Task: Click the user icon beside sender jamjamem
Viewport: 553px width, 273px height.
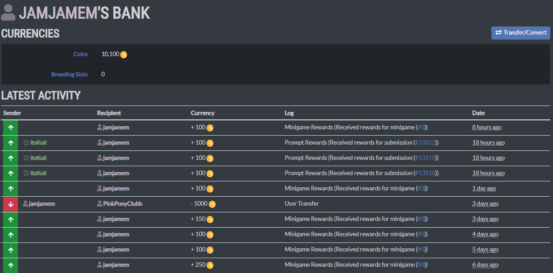Action: click(x=25, y=204)
